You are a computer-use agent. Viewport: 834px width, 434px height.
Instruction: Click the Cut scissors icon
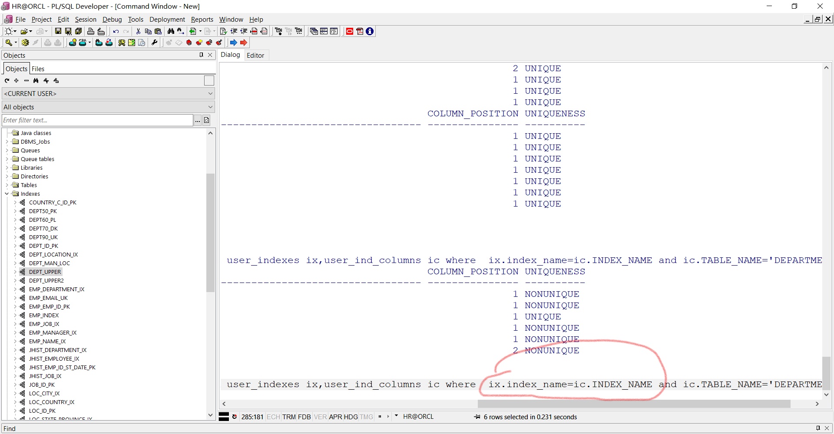(138, 31)
